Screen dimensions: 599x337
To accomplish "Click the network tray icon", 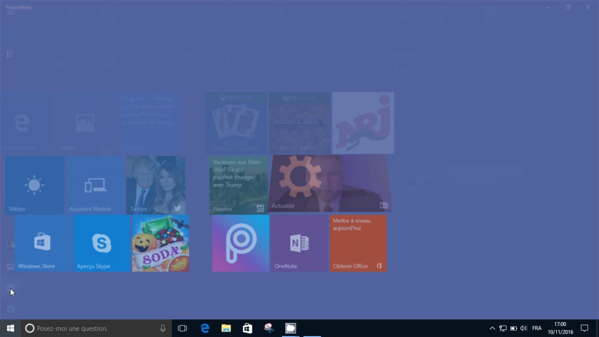I will pyautogui.click(x=503, y=328).
